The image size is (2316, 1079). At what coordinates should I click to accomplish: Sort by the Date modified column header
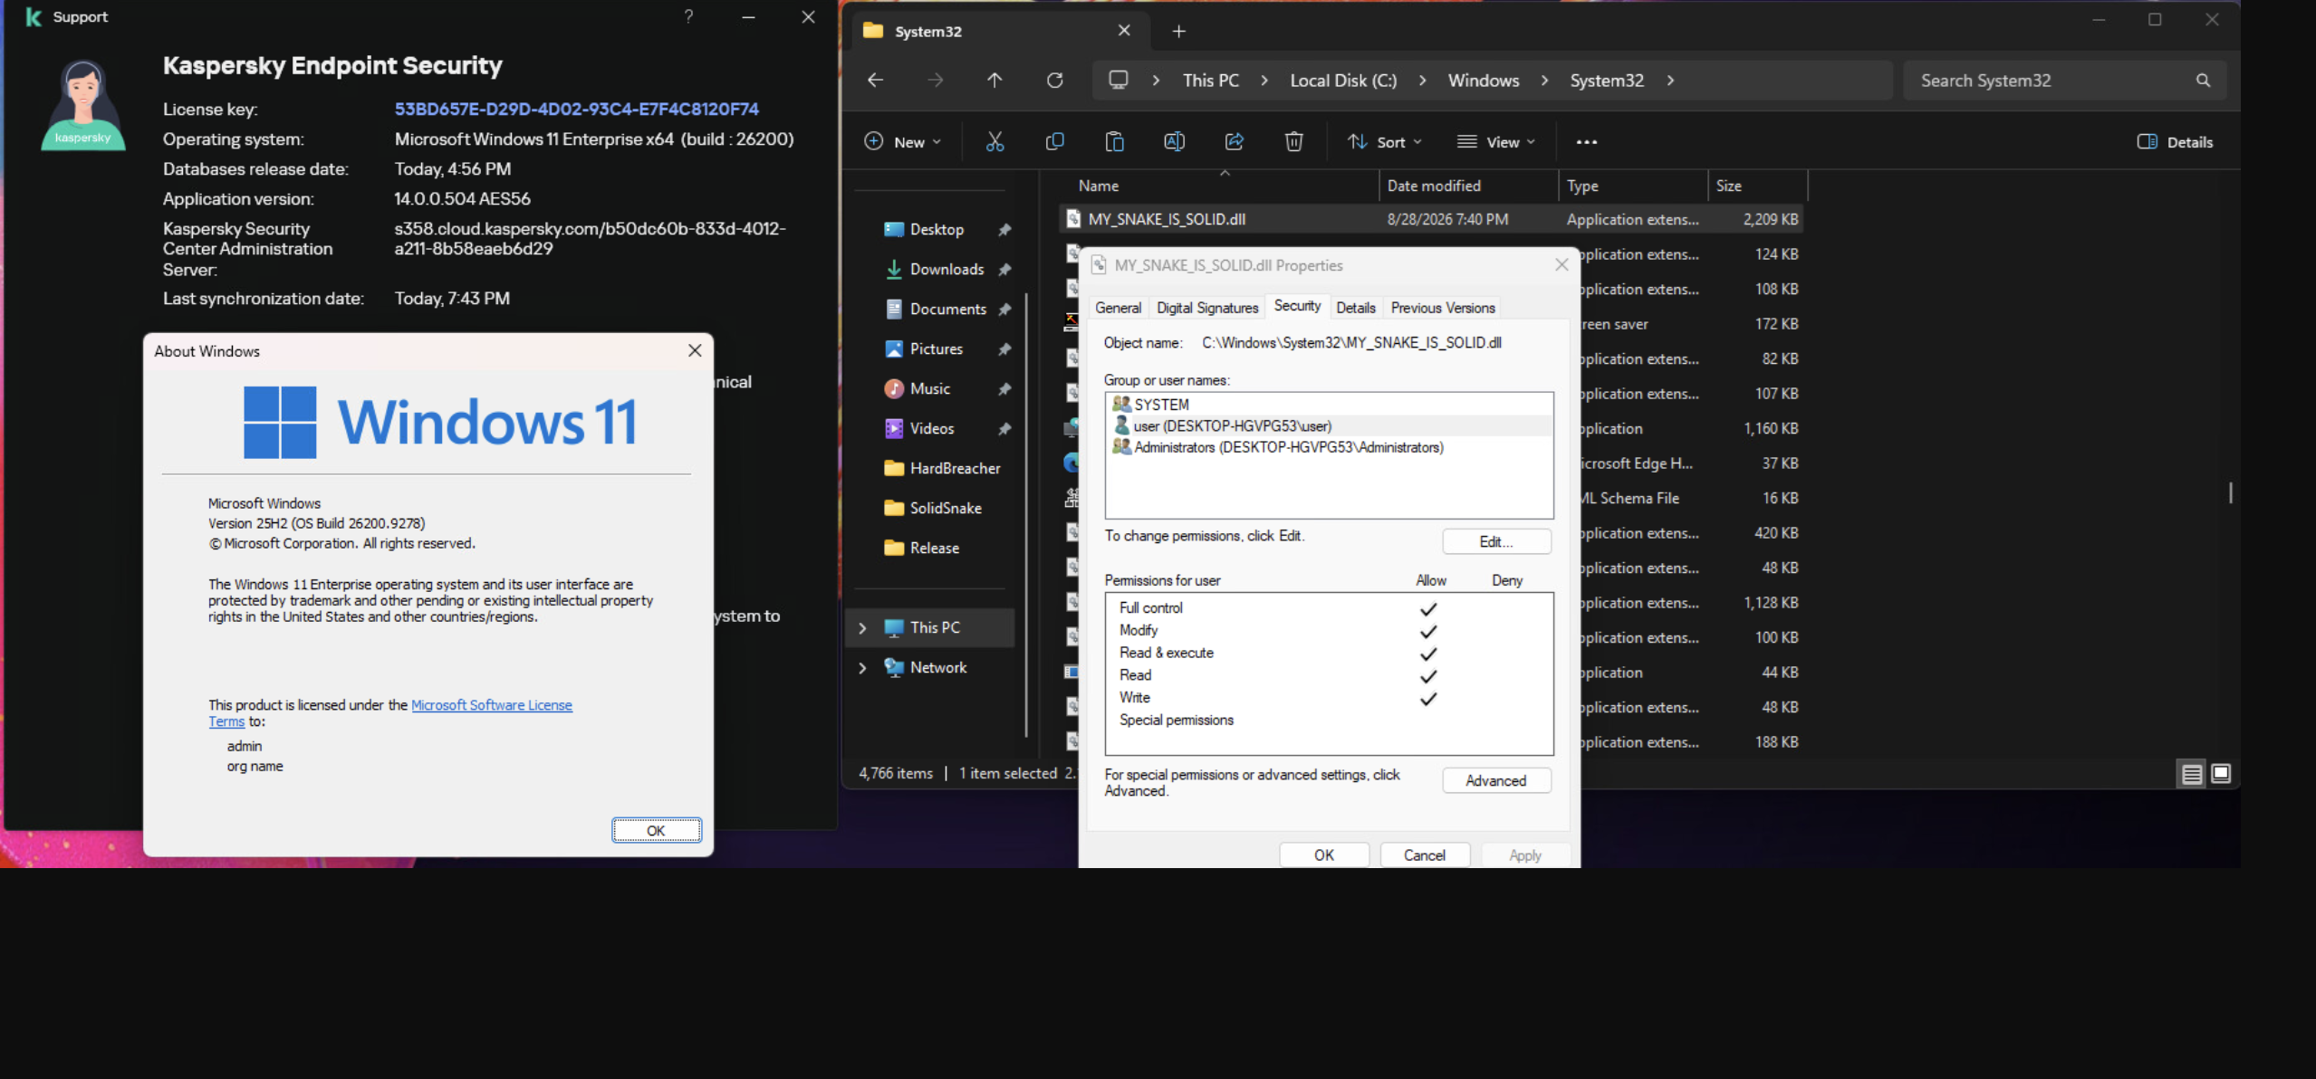coord(1468,186)
